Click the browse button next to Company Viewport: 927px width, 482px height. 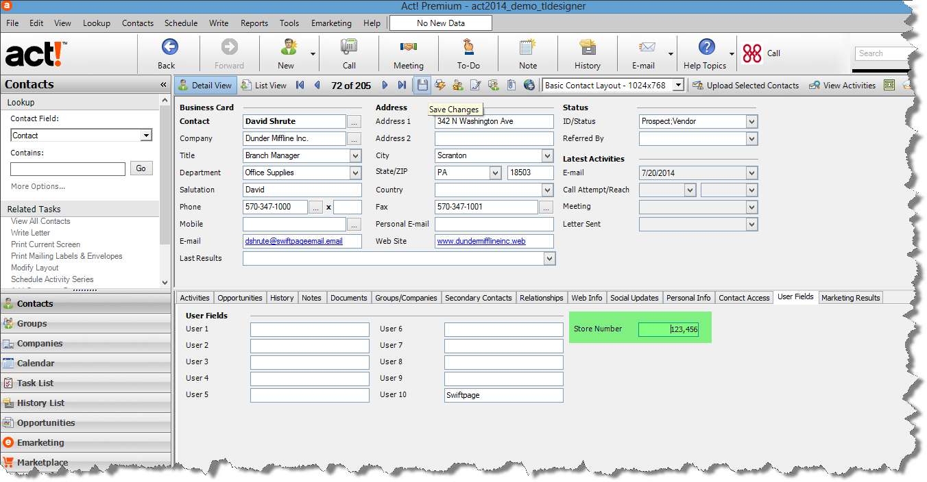[354, 138]
